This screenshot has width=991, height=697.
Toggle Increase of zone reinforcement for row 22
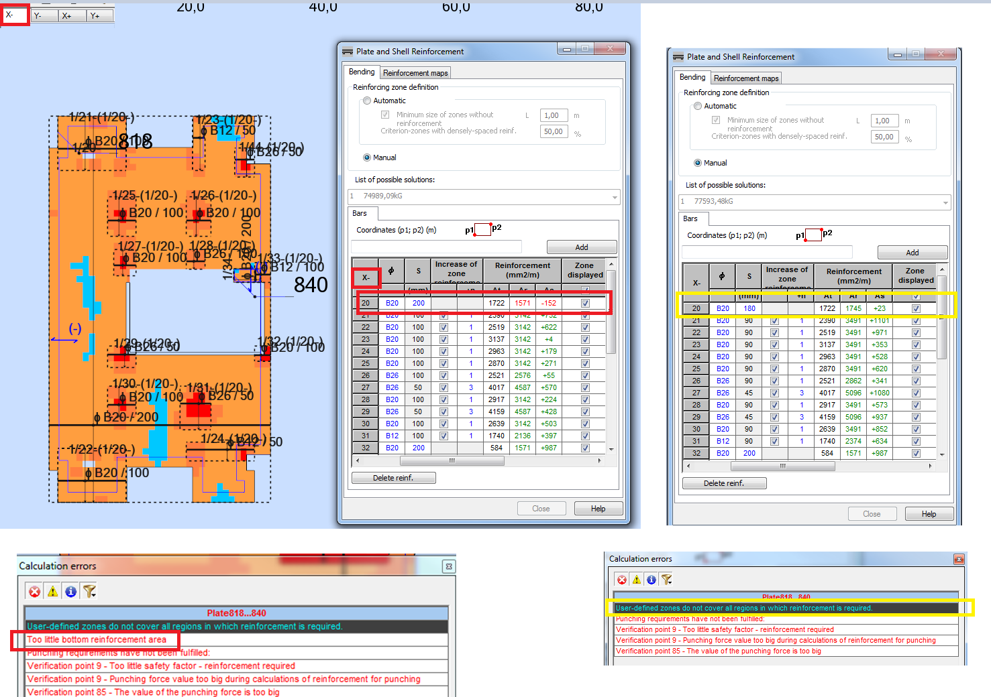point(444,327)
